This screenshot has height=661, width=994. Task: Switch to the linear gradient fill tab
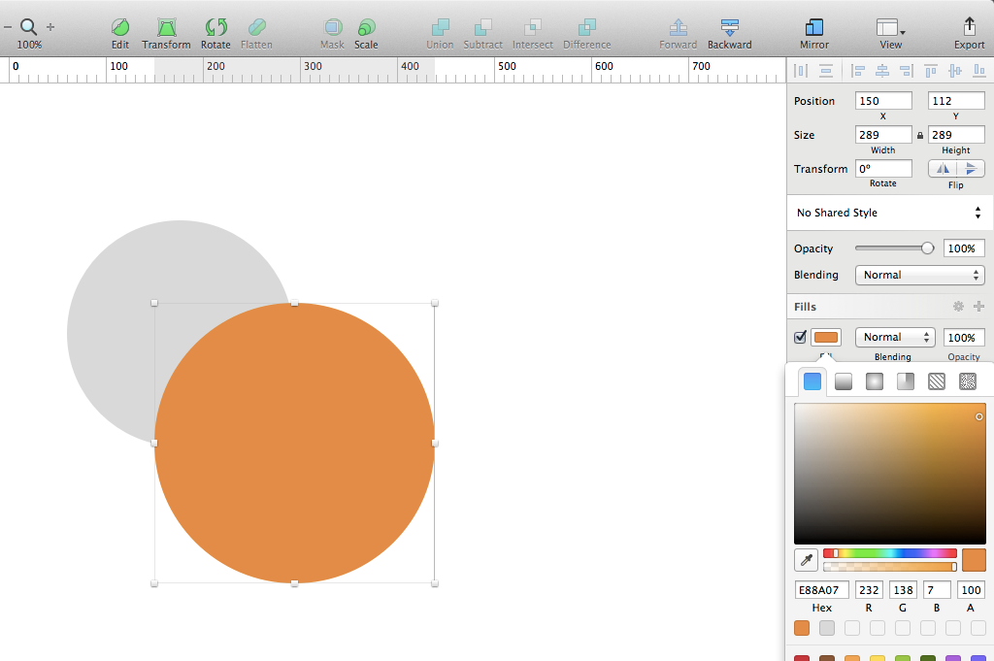tap(844, 381)
